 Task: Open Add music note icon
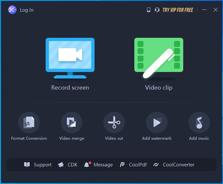tap(199, 122)
